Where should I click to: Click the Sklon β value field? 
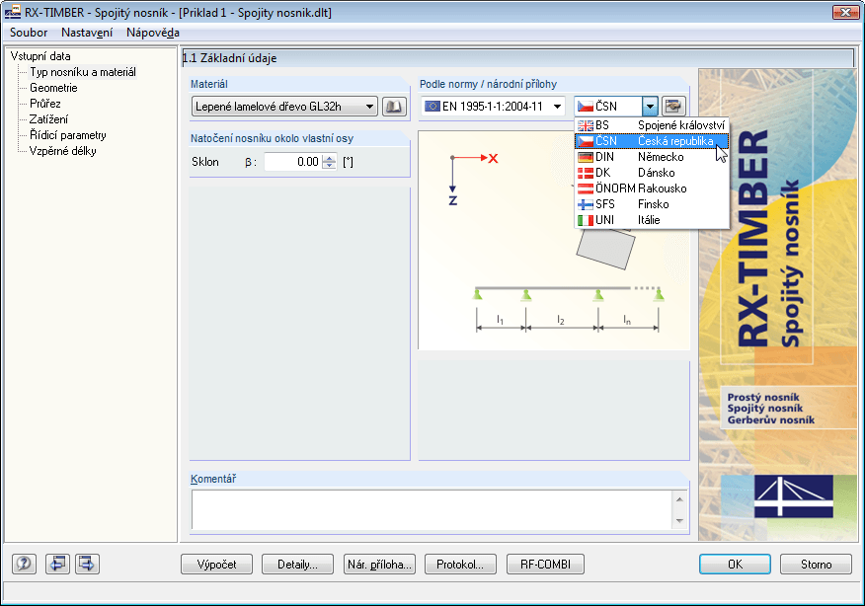point(293,162)
